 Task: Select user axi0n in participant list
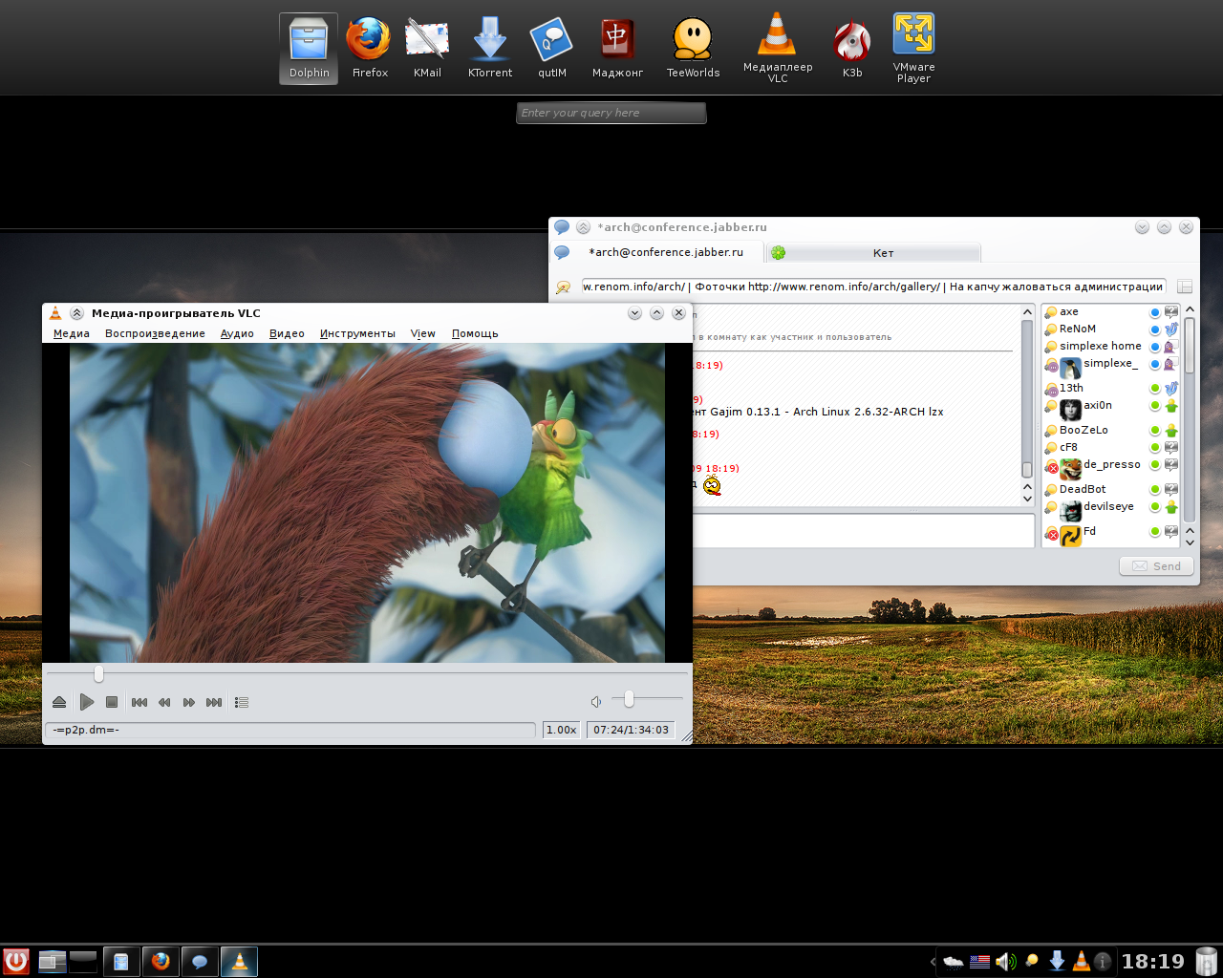(x=1111, y=409)
